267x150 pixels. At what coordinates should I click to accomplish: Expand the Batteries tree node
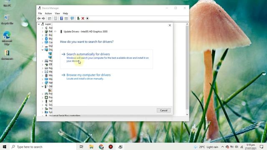(43, 32)
